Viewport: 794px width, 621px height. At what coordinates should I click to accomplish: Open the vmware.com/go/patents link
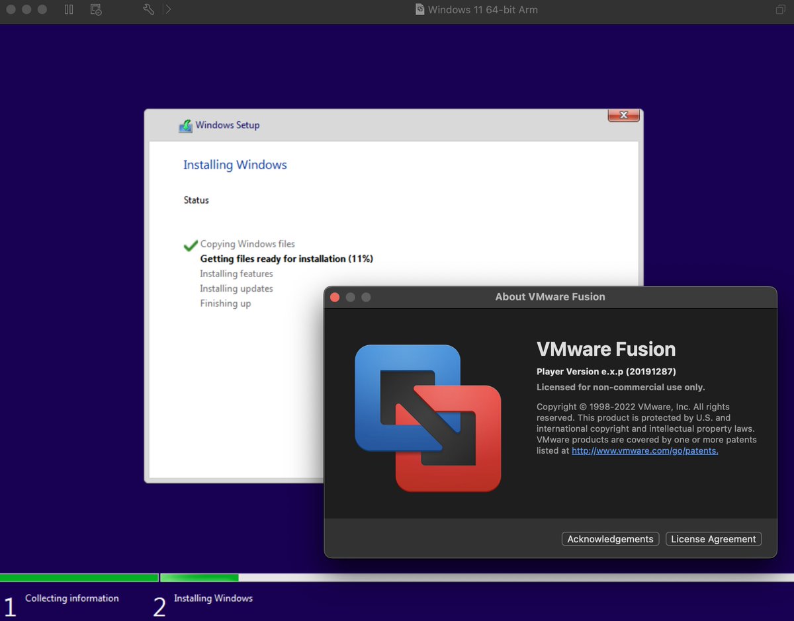tap(645, 450)
